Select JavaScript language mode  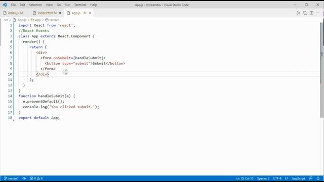[x=298, y=178]
